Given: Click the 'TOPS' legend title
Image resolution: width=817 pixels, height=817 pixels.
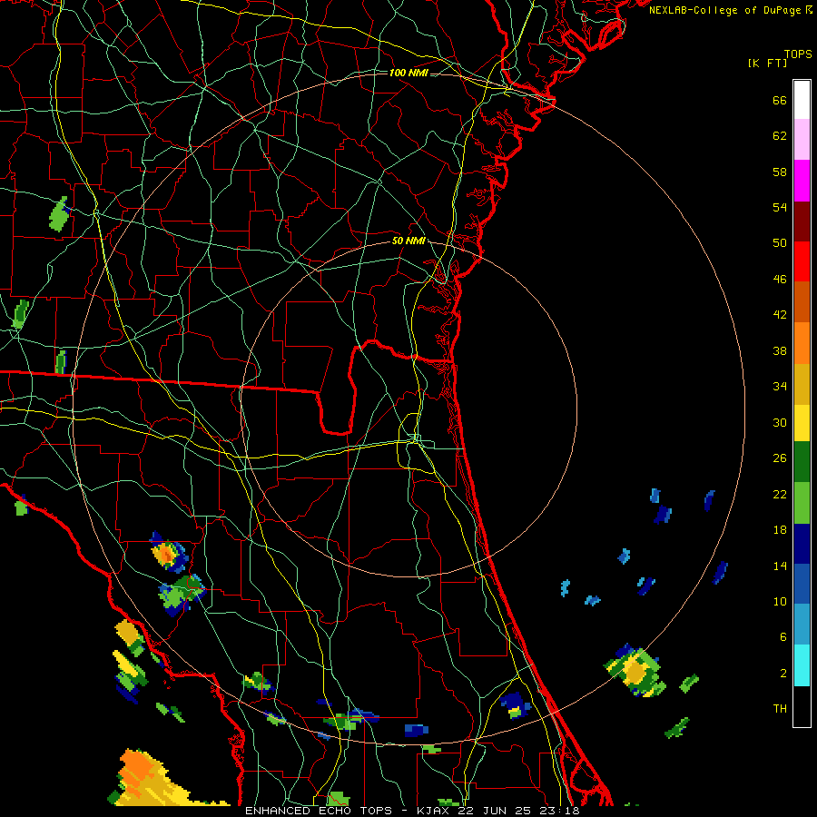Looking at the screenshot, I should [x=798, y=54].
